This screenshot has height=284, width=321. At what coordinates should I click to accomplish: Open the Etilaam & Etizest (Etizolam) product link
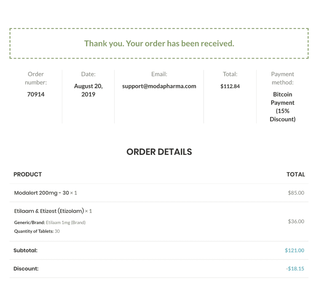pyautogui.click(x=49, y=211)
